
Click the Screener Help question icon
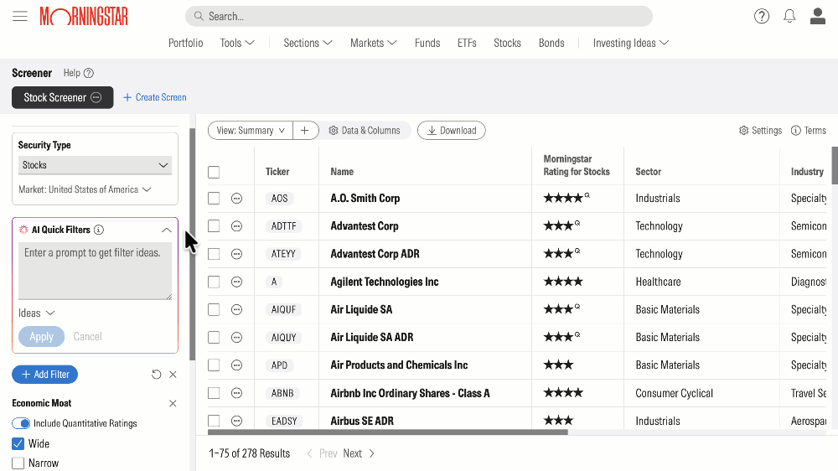pyautogui.click(x=89, y=73)
